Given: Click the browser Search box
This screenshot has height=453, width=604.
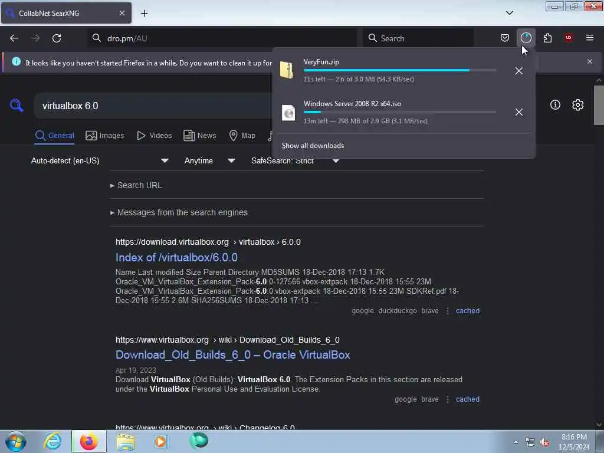Looking at the screenshot, I should click(418, 38).
